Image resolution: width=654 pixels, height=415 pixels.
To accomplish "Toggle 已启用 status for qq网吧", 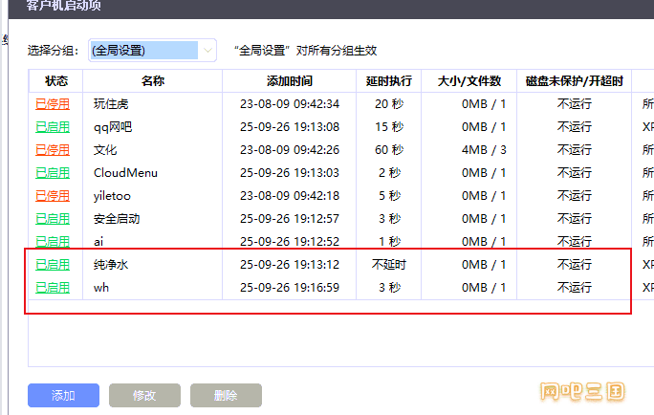I will pyautogui.click(x=53, y=126).
